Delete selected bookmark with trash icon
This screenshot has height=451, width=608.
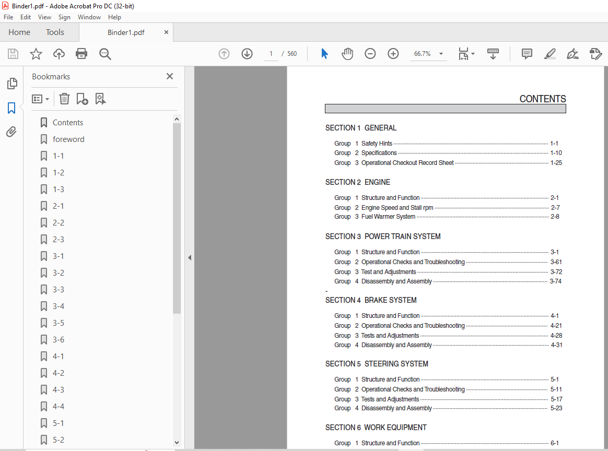click(x=64, y=99)
